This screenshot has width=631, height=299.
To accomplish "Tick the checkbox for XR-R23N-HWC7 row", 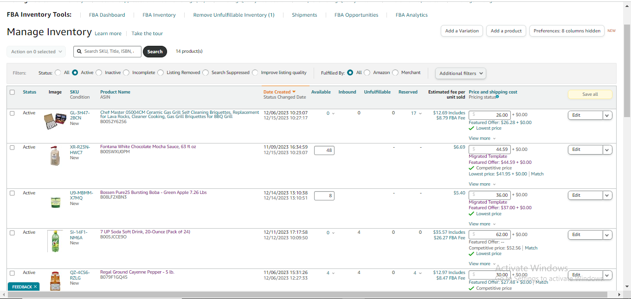I will tap(13, 148).
